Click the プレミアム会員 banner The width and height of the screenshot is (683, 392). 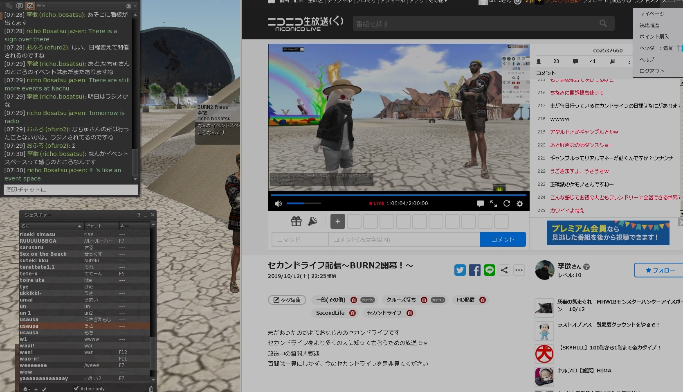(x=608, y=233)
